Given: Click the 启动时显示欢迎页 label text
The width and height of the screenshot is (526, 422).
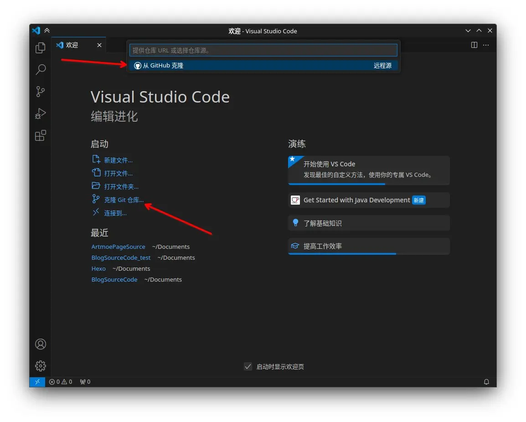Looking at the screenshot, I should pyautogui.click(x=280, y=367).
